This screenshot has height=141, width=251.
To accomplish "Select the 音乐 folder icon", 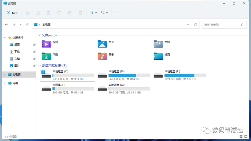I will point(102,56).
